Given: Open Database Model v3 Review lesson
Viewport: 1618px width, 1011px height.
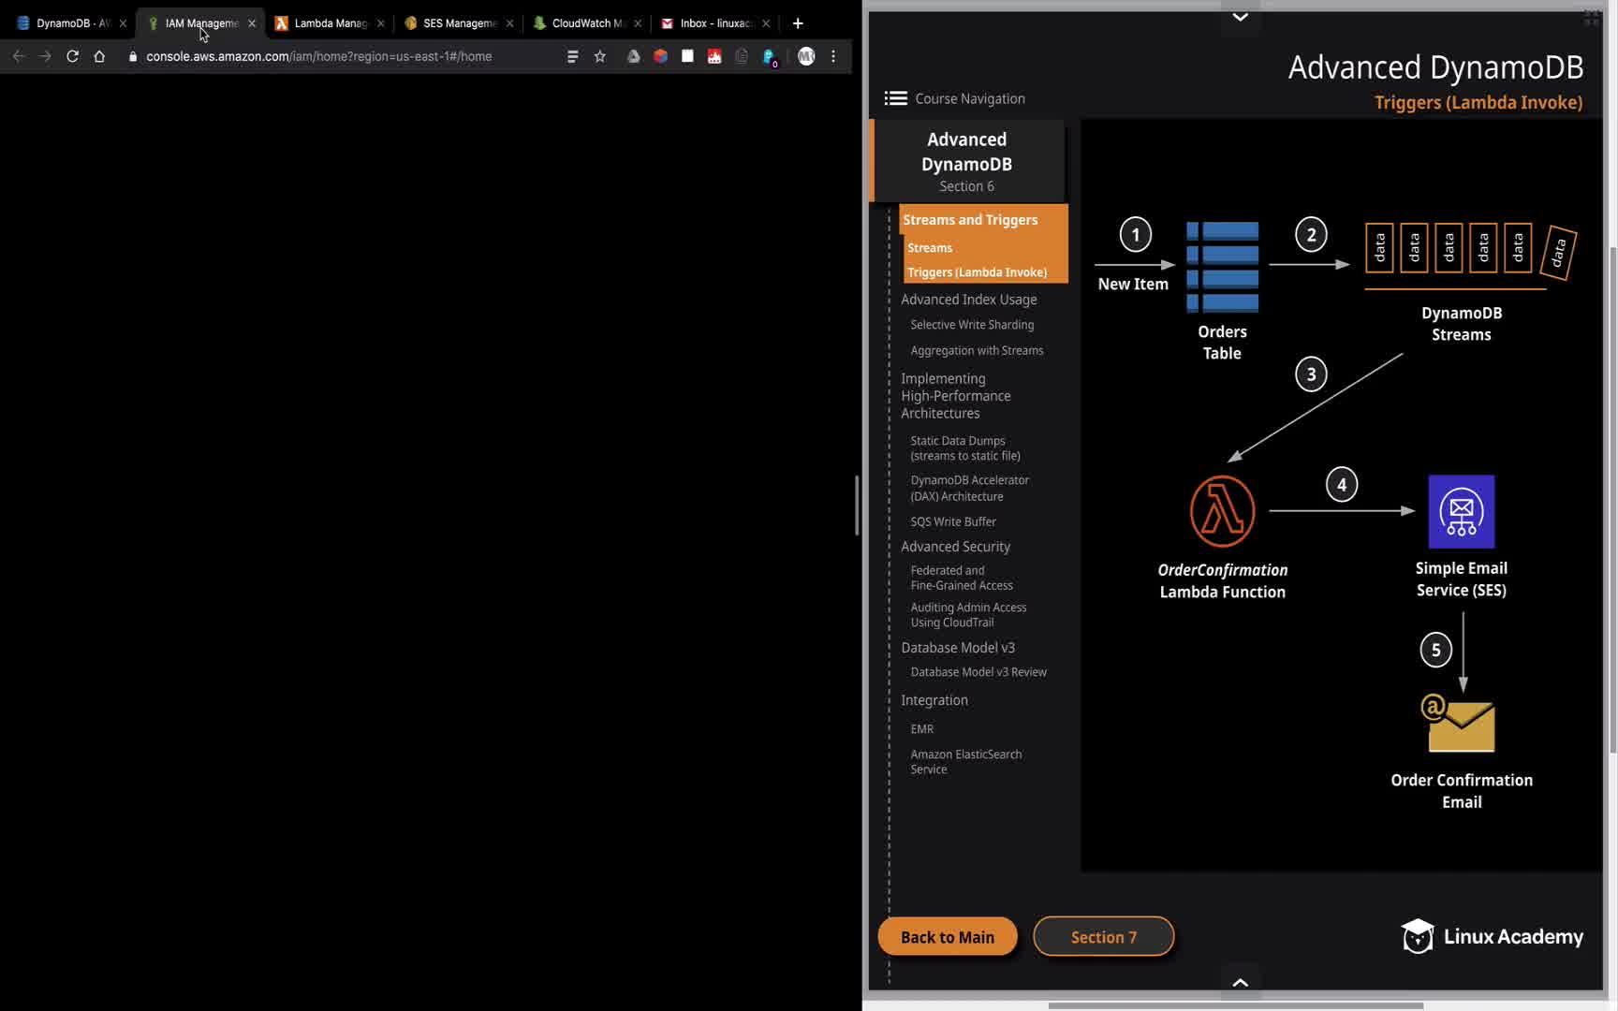Looking at the screenshot, I should (x=978, y=672).
